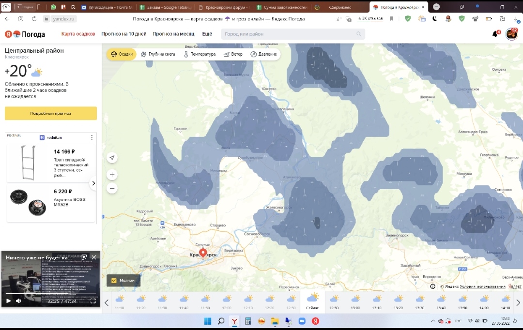Screen dimensions: 523x330
Task: Open the notifications bell icon
Action: pos(495,34)
